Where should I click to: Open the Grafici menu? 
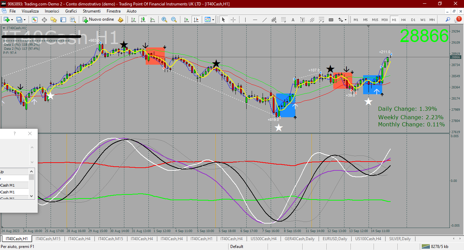(71, 11)
